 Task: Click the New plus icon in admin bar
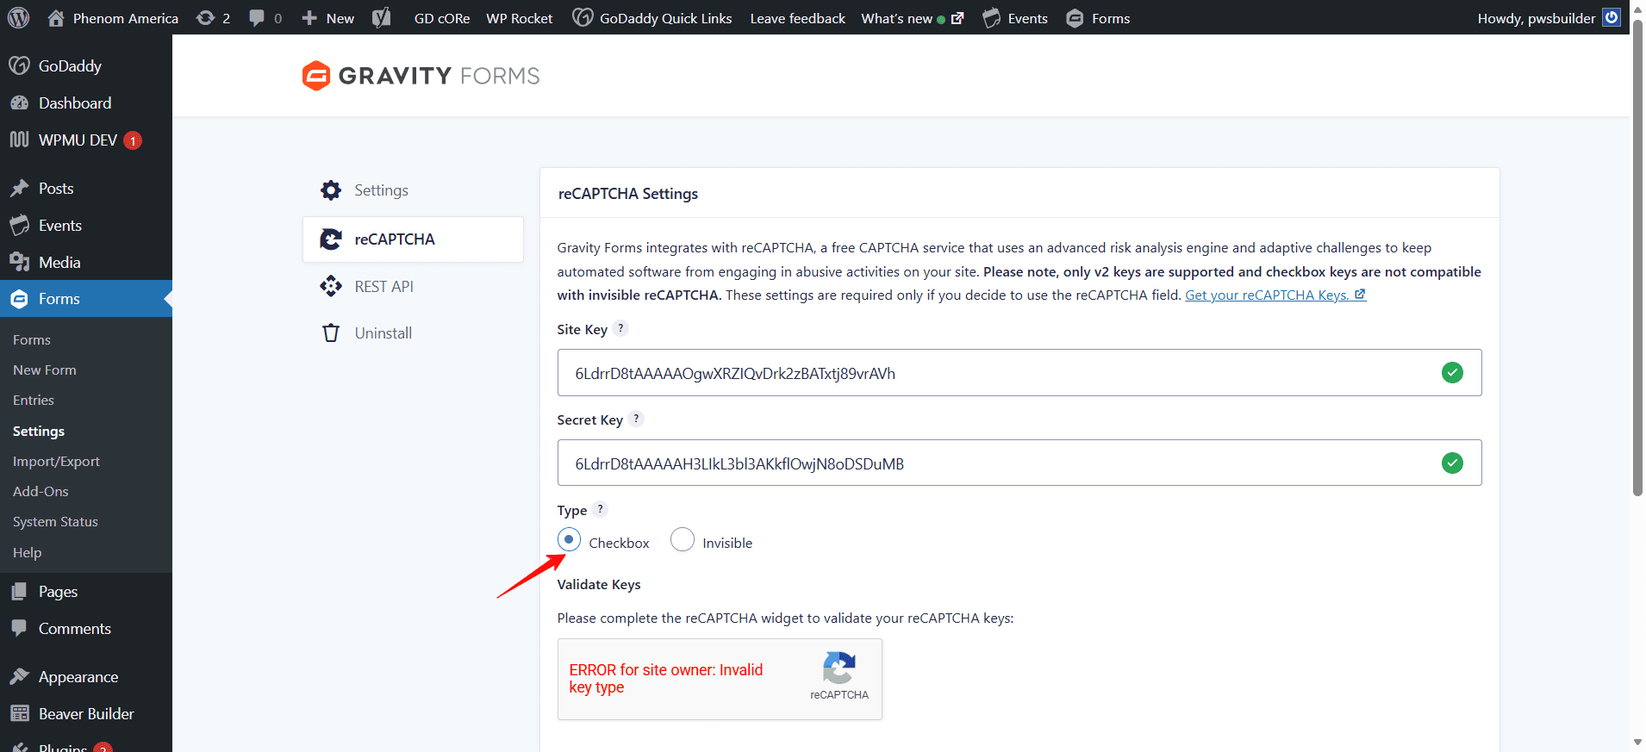pos(309,18)
